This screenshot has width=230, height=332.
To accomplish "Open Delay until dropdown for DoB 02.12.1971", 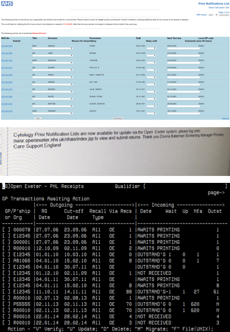I will click(x=151, y=91).
